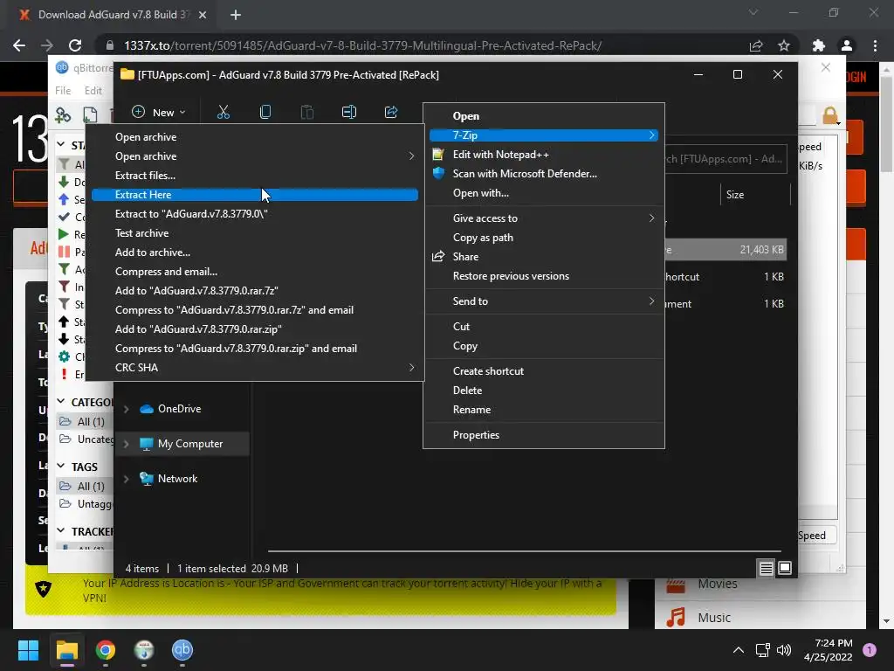Click the Music category link on webpage

pos(714,618)
